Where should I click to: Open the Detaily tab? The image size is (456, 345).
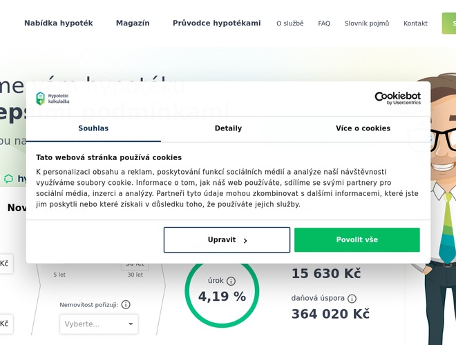tap(228, 128)
